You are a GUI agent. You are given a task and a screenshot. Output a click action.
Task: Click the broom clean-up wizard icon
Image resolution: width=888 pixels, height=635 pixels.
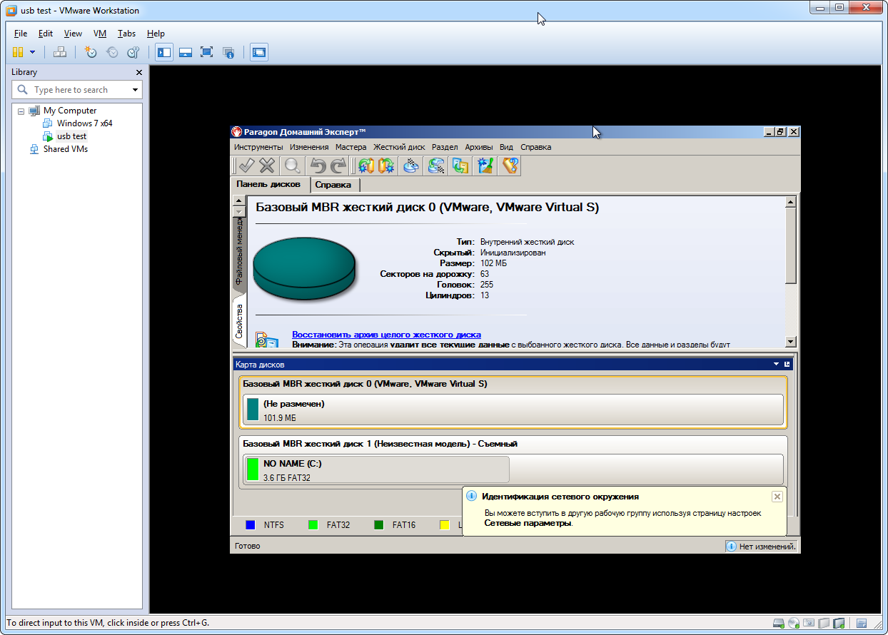(485, 166)
